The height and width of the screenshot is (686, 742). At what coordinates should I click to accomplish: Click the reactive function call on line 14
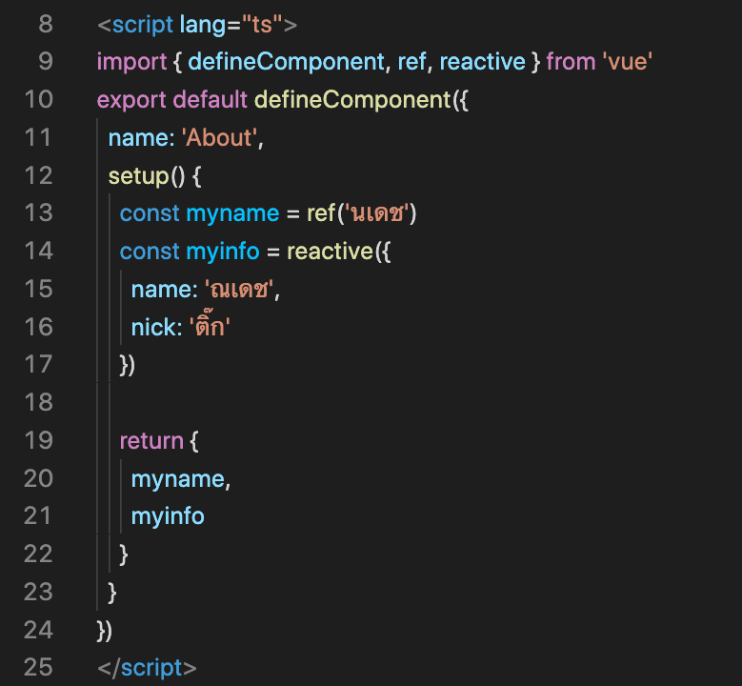[x=331, y=251]
